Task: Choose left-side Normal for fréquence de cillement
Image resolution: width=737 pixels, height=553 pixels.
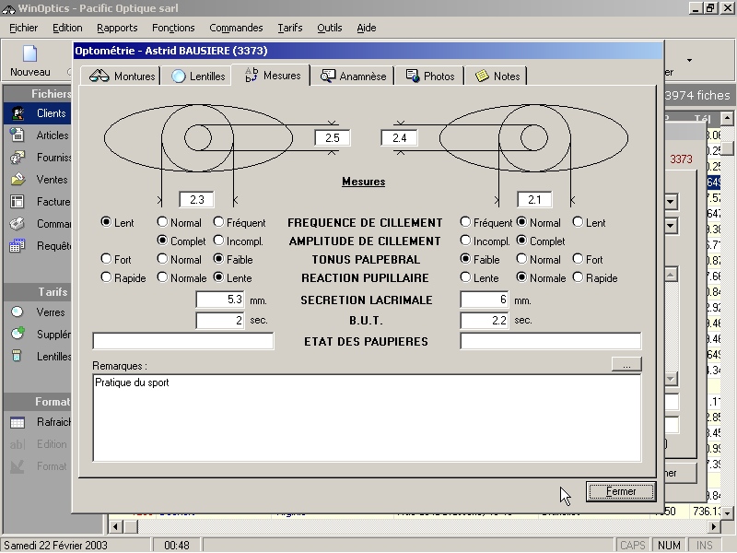Action: coord(163,223)
